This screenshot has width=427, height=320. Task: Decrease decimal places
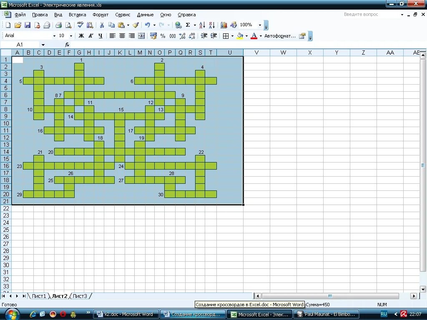click(x=192, y=36)
